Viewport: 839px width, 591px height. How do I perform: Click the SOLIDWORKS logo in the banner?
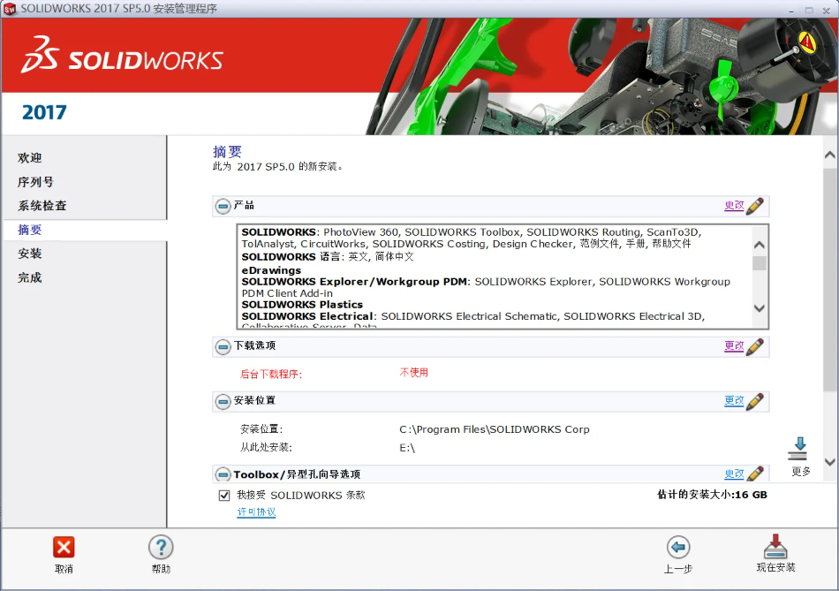(122, 55)
